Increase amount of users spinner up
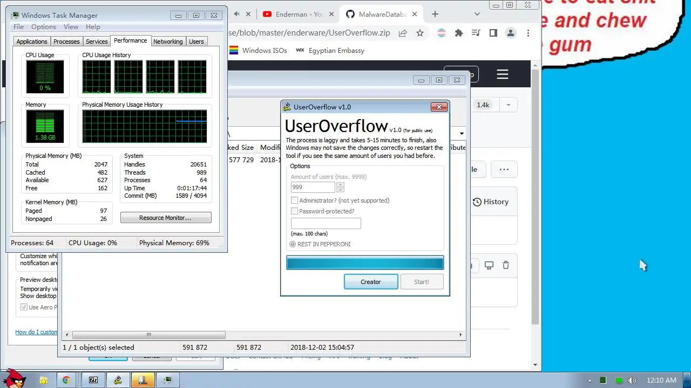 point(340,185)
